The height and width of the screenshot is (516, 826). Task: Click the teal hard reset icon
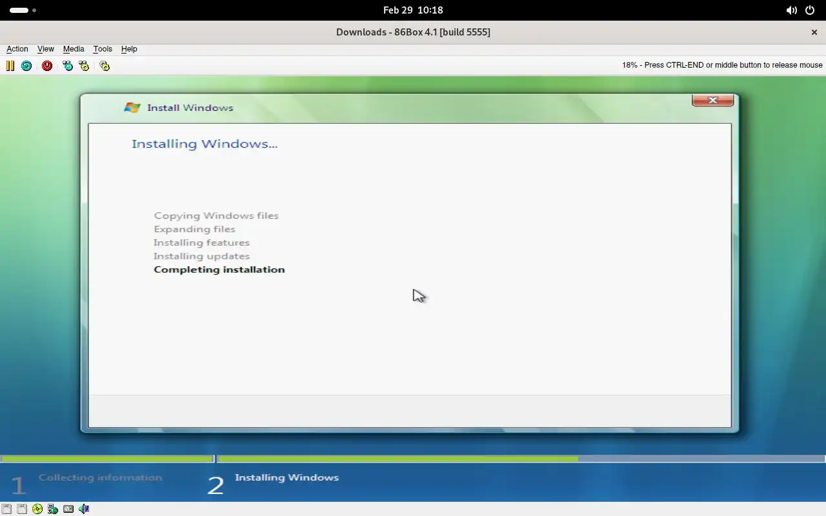click(x=26, y=66)
